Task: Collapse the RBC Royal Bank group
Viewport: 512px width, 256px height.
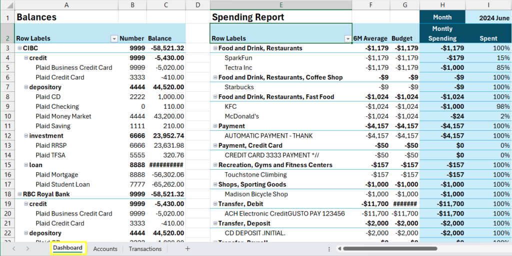Action: coord(19,194)
